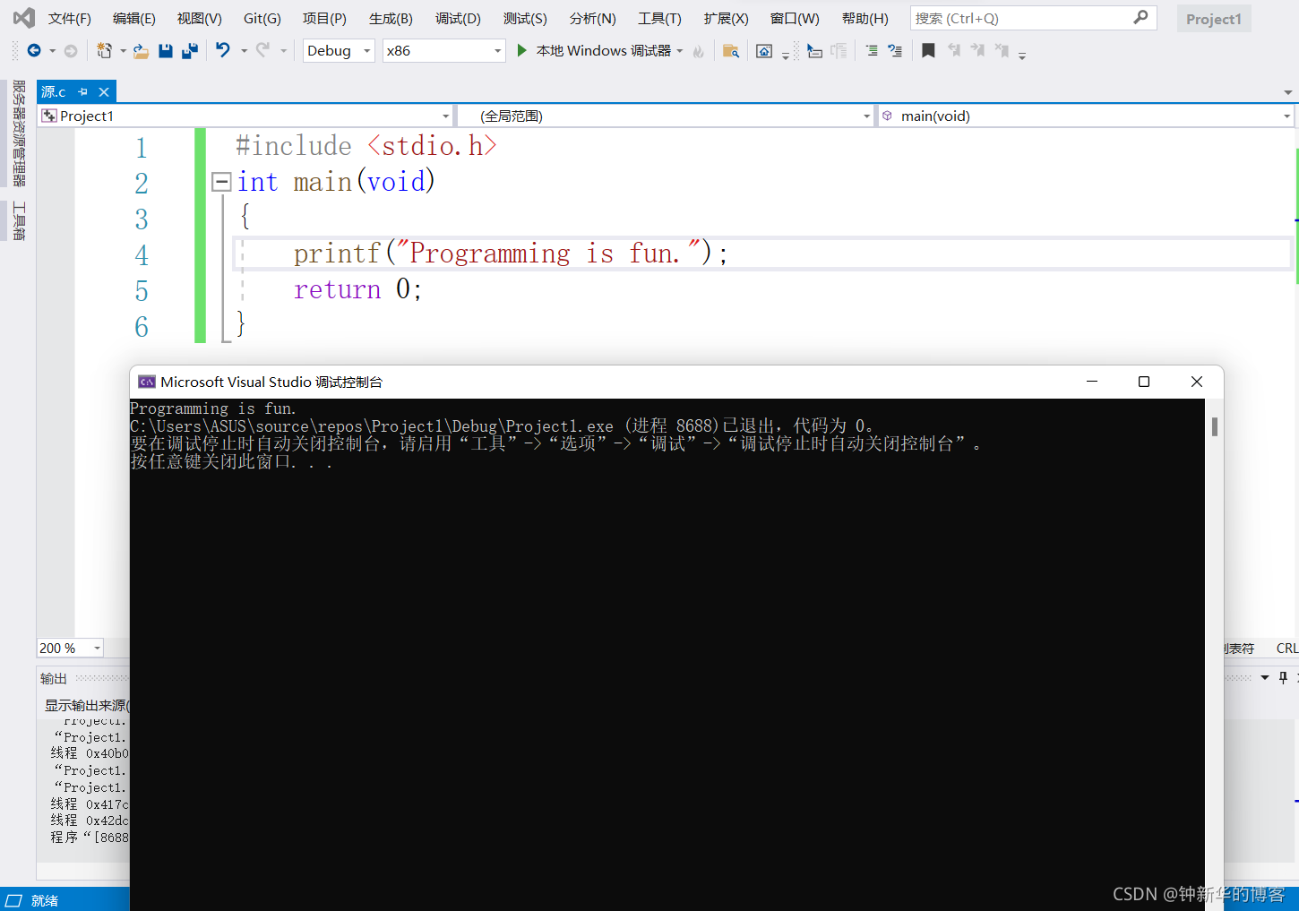Open the 工具箱 side tab

point(19,220)
